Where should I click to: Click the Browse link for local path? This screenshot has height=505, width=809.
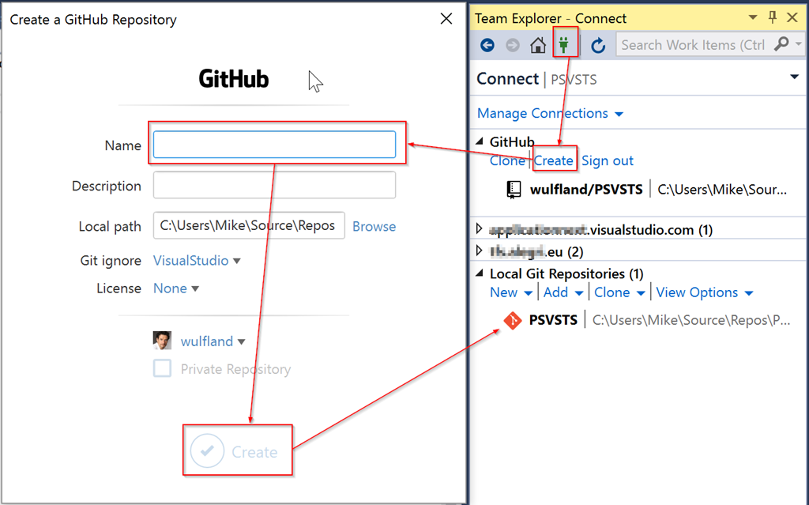tap(374, 226)
